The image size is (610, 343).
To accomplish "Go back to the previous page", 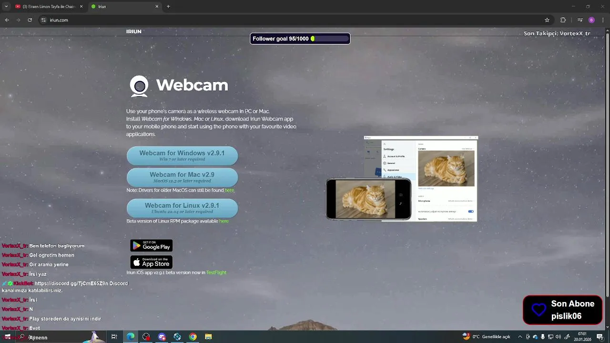I will tap(7, 20).
